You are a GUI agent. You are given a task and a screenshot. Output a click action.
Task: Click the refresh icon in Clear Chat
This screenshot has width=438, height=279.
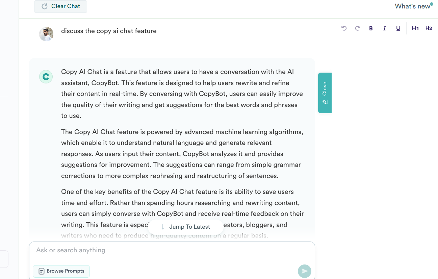tap(44, 6)
